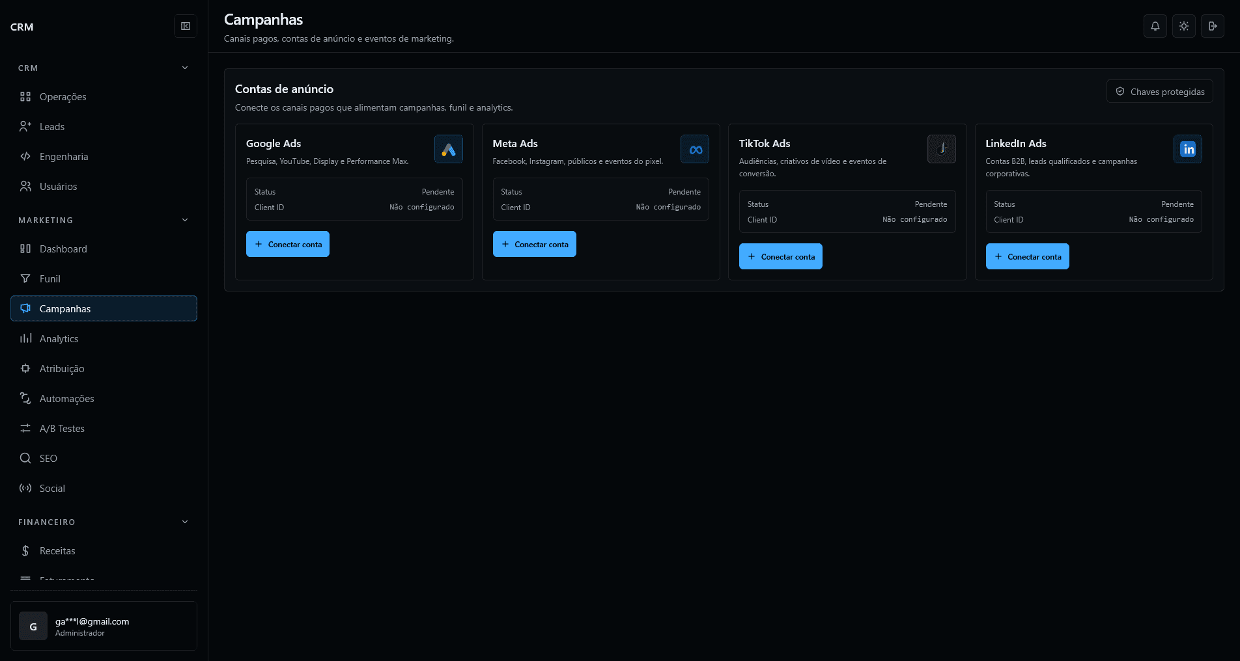
Task: Click the Usuários people icon
Action: click(x=25, y=186)
